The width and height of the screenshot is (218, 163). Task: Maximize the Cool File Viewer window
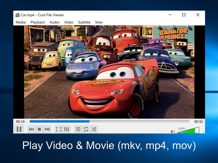(184, 15)
